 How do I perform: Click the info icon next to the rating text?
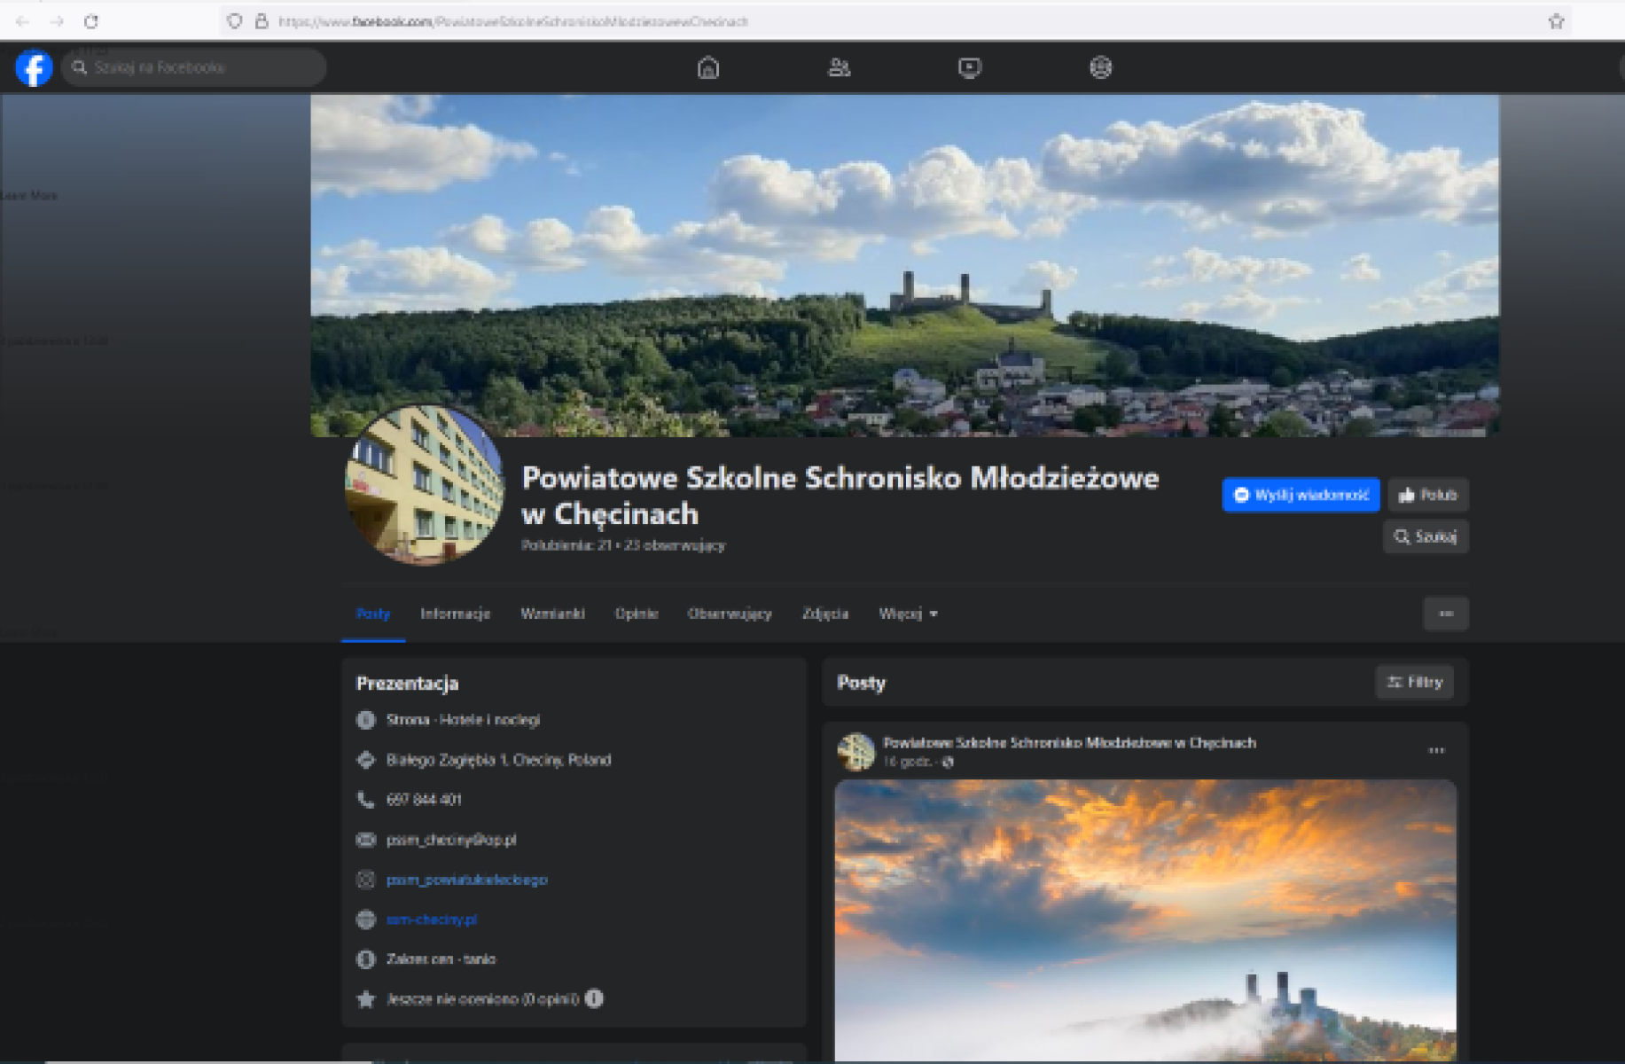click(x=595, y=998)
